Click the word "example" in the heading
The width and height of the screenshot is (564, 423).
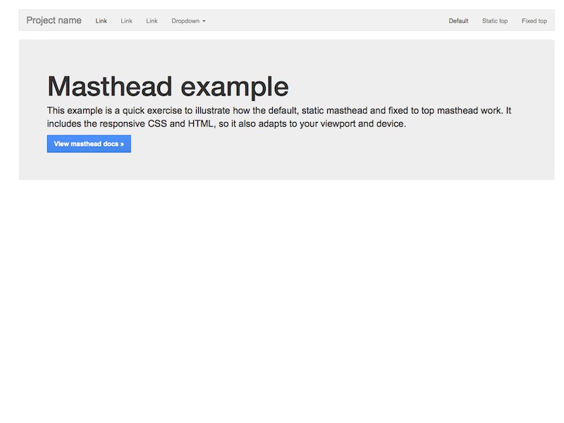[x=235, y=87]
